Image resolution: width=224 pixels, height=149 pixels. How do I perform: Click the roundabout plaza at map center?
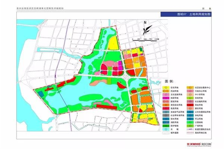125,76
